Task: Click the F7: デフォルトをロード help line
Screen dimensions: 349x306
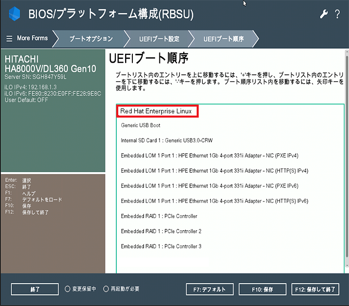Action: pyautogui.click(x=33, y=200)
